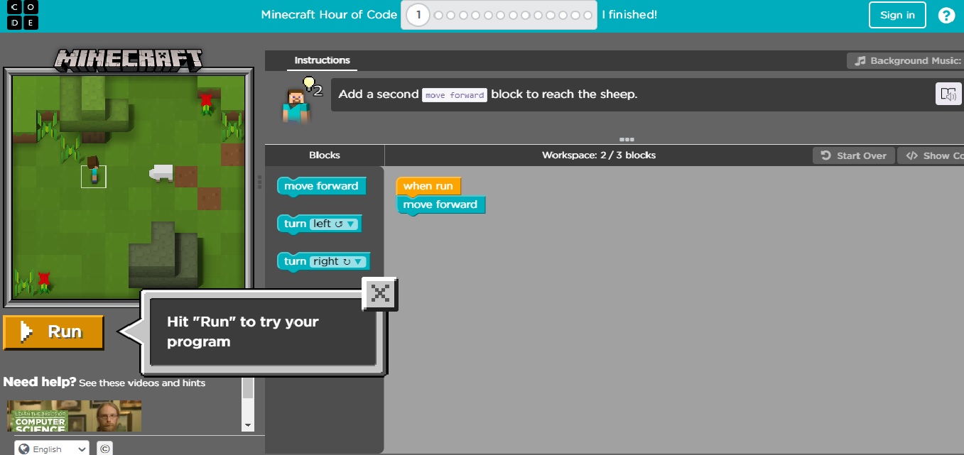Screen dimensions: 964x455
Task: Click the Code.org logo
Action: pos(23,15)
